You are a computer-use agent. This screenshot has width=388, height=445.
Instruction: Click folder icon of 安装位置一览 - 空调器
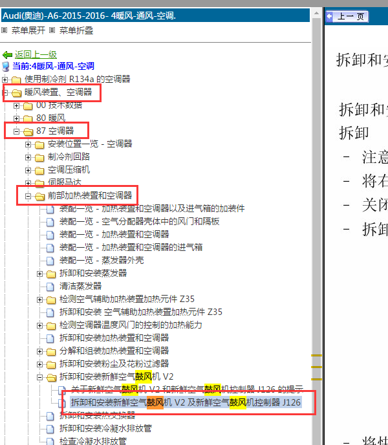tap(39, 144)
